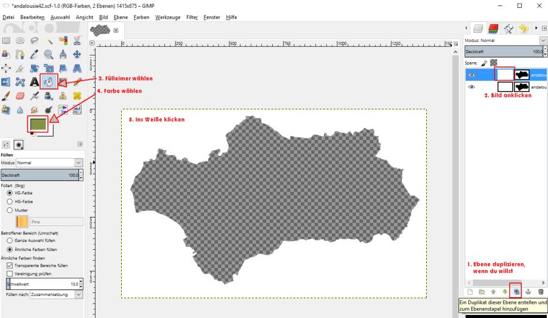Open the Farben menu
The width and height of the screenshot is (548, 318).
[x=141, y=17]
